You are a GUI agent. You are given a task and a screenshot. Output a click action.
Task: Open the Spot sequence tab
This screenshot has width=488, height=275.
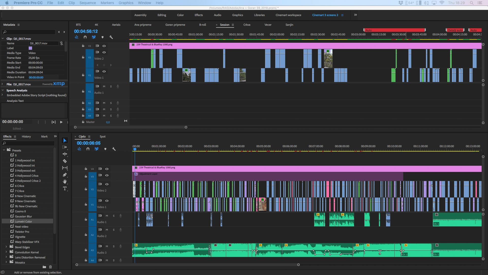point(102,136)
